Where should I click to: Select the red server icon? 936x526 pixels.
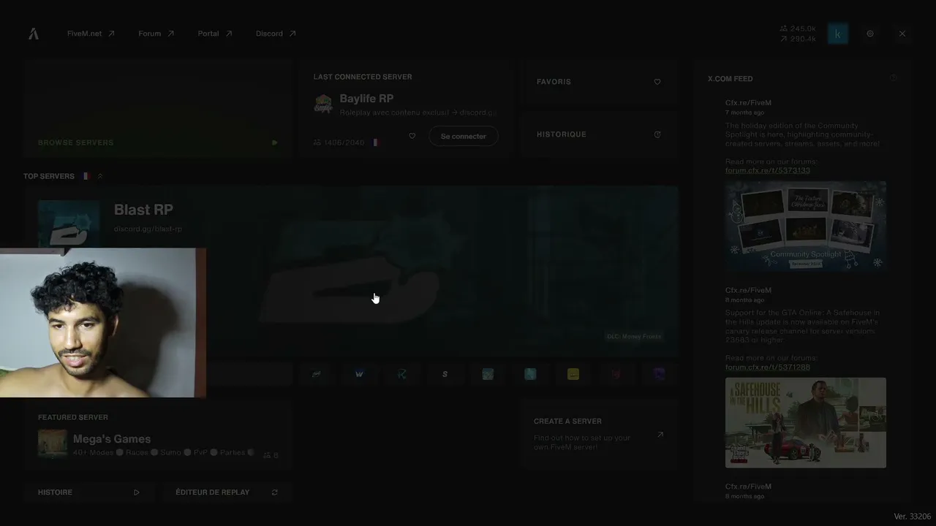point(616,374)
